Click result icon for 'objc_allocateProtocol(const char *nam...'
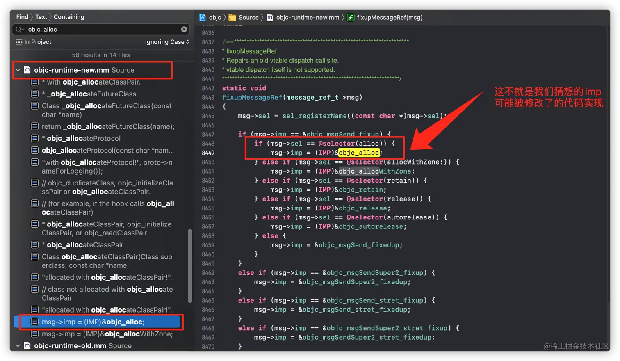620x361 pixels. pyautogui.click(x=35, y=150)
